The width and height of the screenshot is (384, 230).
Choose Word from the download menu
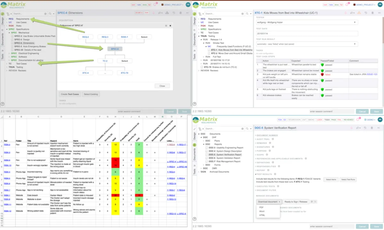click(262, 211)
